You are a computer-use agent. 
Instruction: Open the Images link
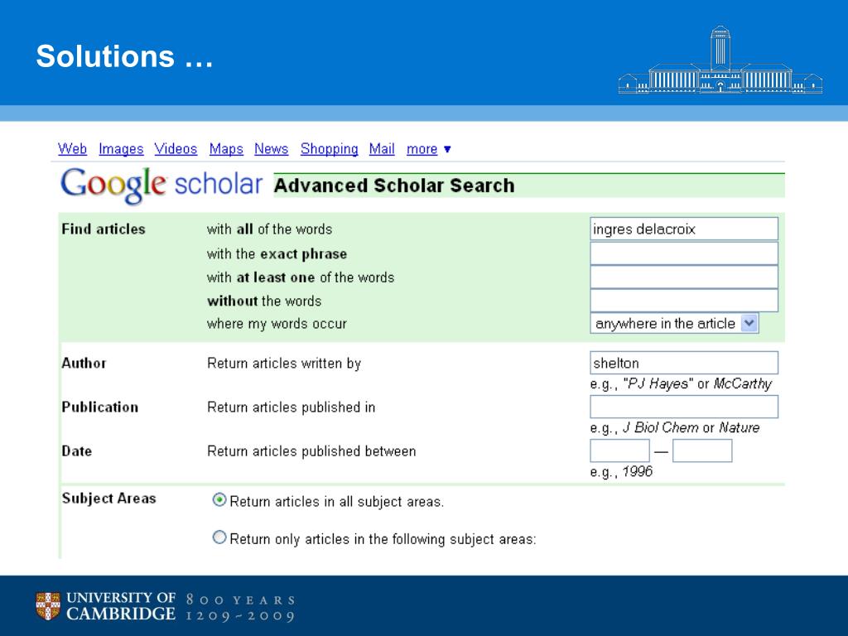click(121, 149)
